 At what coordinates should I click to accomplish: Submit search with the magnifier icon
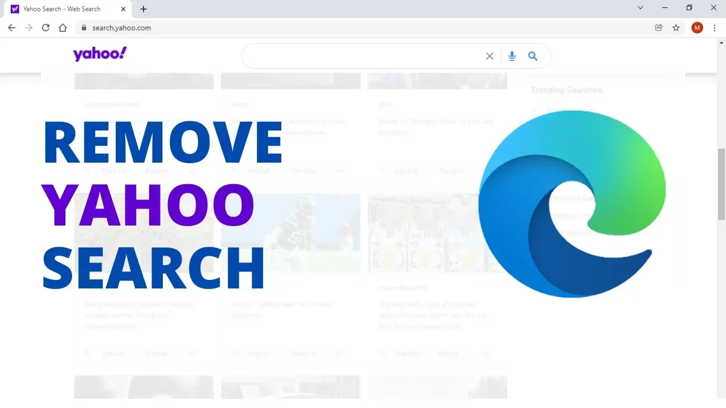[x=533, y=56]
